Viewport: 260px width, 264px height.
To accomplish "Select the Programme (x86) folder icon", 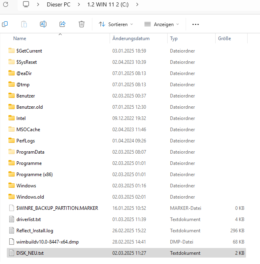I will (x=12, y=174).
